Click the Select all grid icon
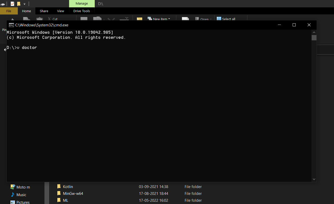The image size is (334, 204). (x=219, y=19)
